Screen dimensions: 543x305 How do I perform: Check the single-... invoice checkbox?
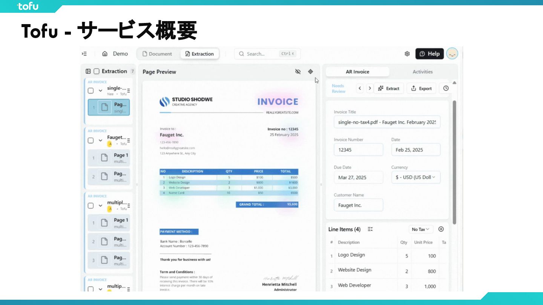[x=90, y=91]
